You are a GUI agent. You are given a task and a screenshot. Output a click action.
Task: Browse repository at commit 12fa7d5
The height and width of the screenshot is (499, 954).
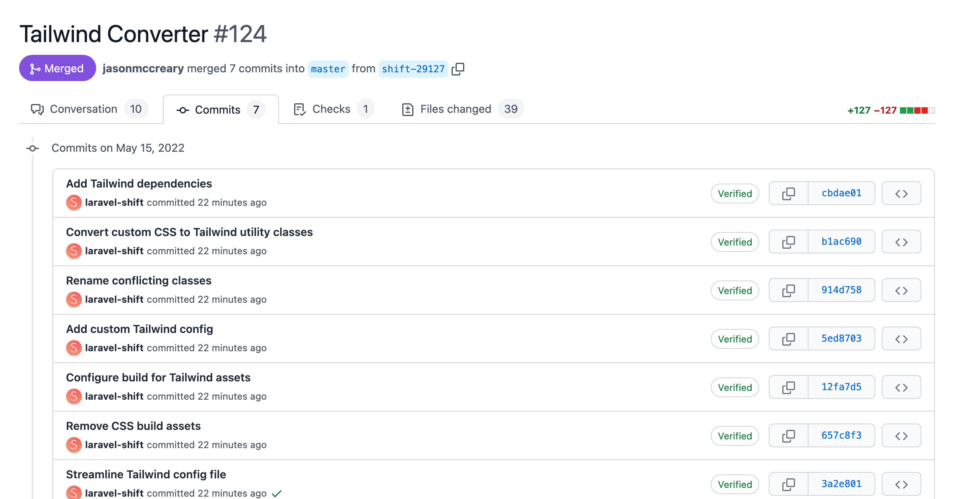pos(901,387)
